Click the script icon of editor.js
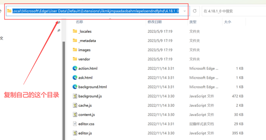The width and height of the screenshot is (266, 140). tap(75, 133)
